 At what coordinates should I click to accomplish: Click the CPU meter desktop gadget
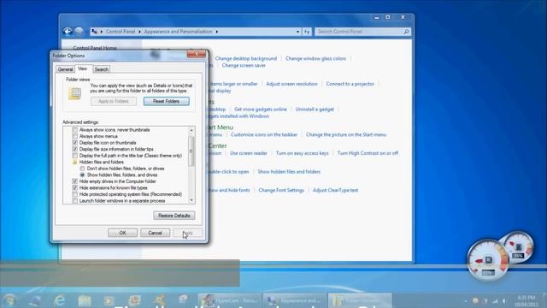point(488,260)
